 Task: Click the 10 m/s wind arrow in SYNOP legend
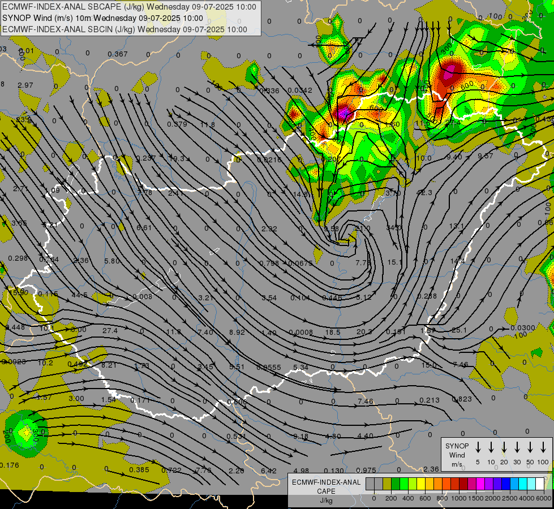click(491, 447)
